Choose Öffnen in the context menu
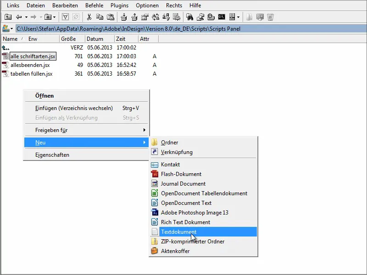367x275 pixels. (86, 96)
